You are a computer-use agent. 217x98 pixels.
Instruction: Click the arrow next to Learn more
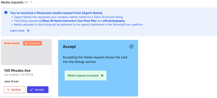pyautogui.click(x=28, y=30)
